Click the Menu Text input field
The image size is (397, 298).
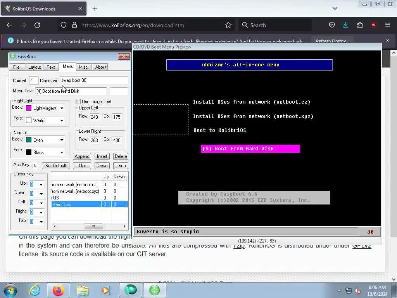point(71,91)
